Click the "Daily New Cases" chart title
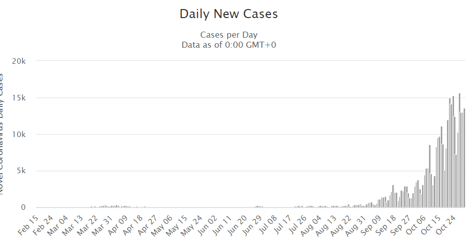The width and height of the screenshot is (471, 249). click(229, 15)
